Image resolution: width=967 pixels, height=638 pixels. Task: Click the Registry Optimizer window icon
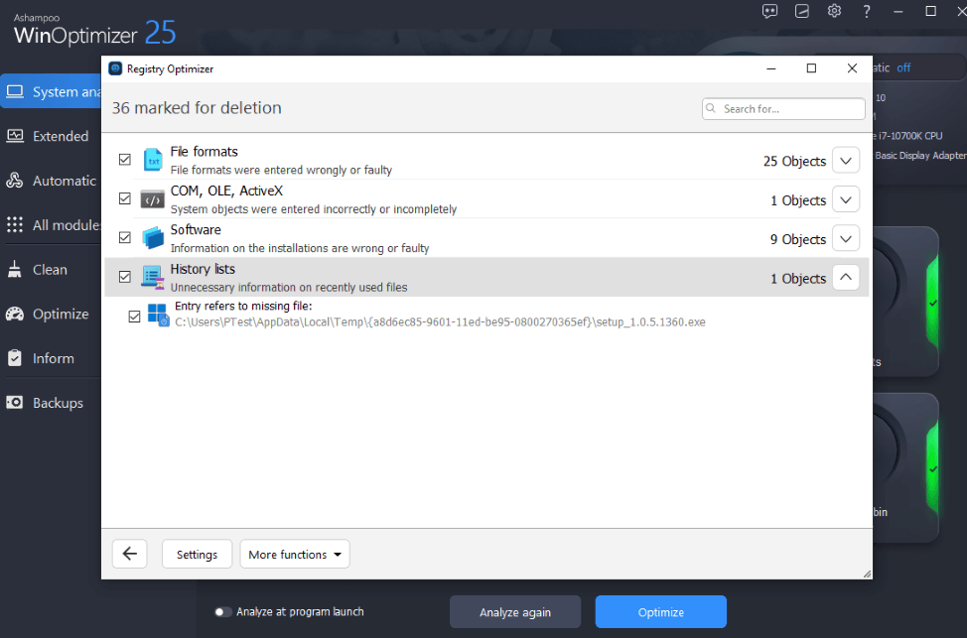point(115,68)
